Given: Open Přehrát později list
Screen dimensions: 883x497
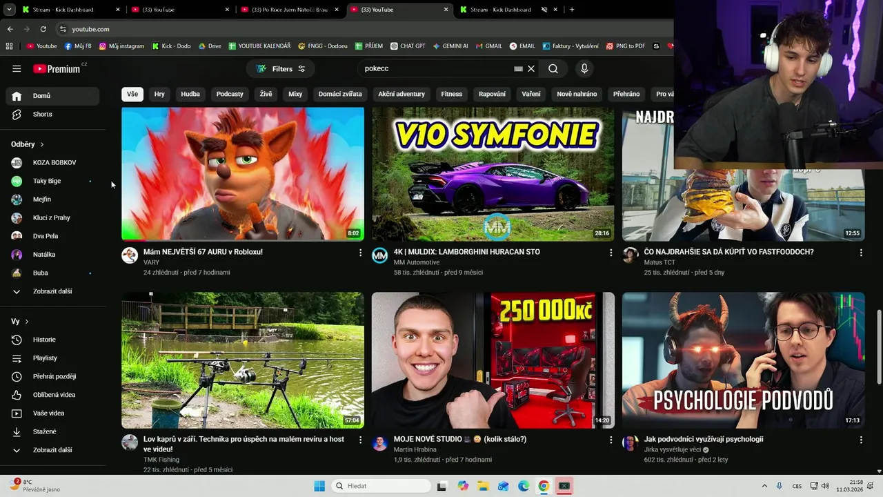Looking at the screenshot, I should (53, 376).
